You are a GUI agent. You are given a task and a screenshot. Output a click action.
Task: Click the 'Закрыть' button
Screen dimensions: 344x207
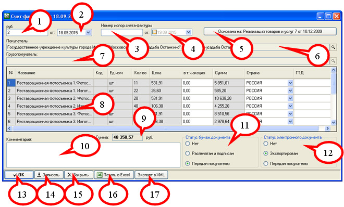pyautogui.click(x=79, y=175)
